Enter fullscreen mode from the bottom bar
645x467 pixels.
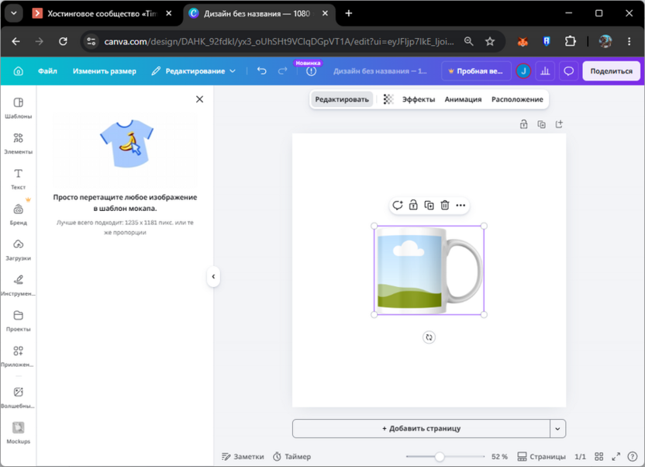coord(616,456)
